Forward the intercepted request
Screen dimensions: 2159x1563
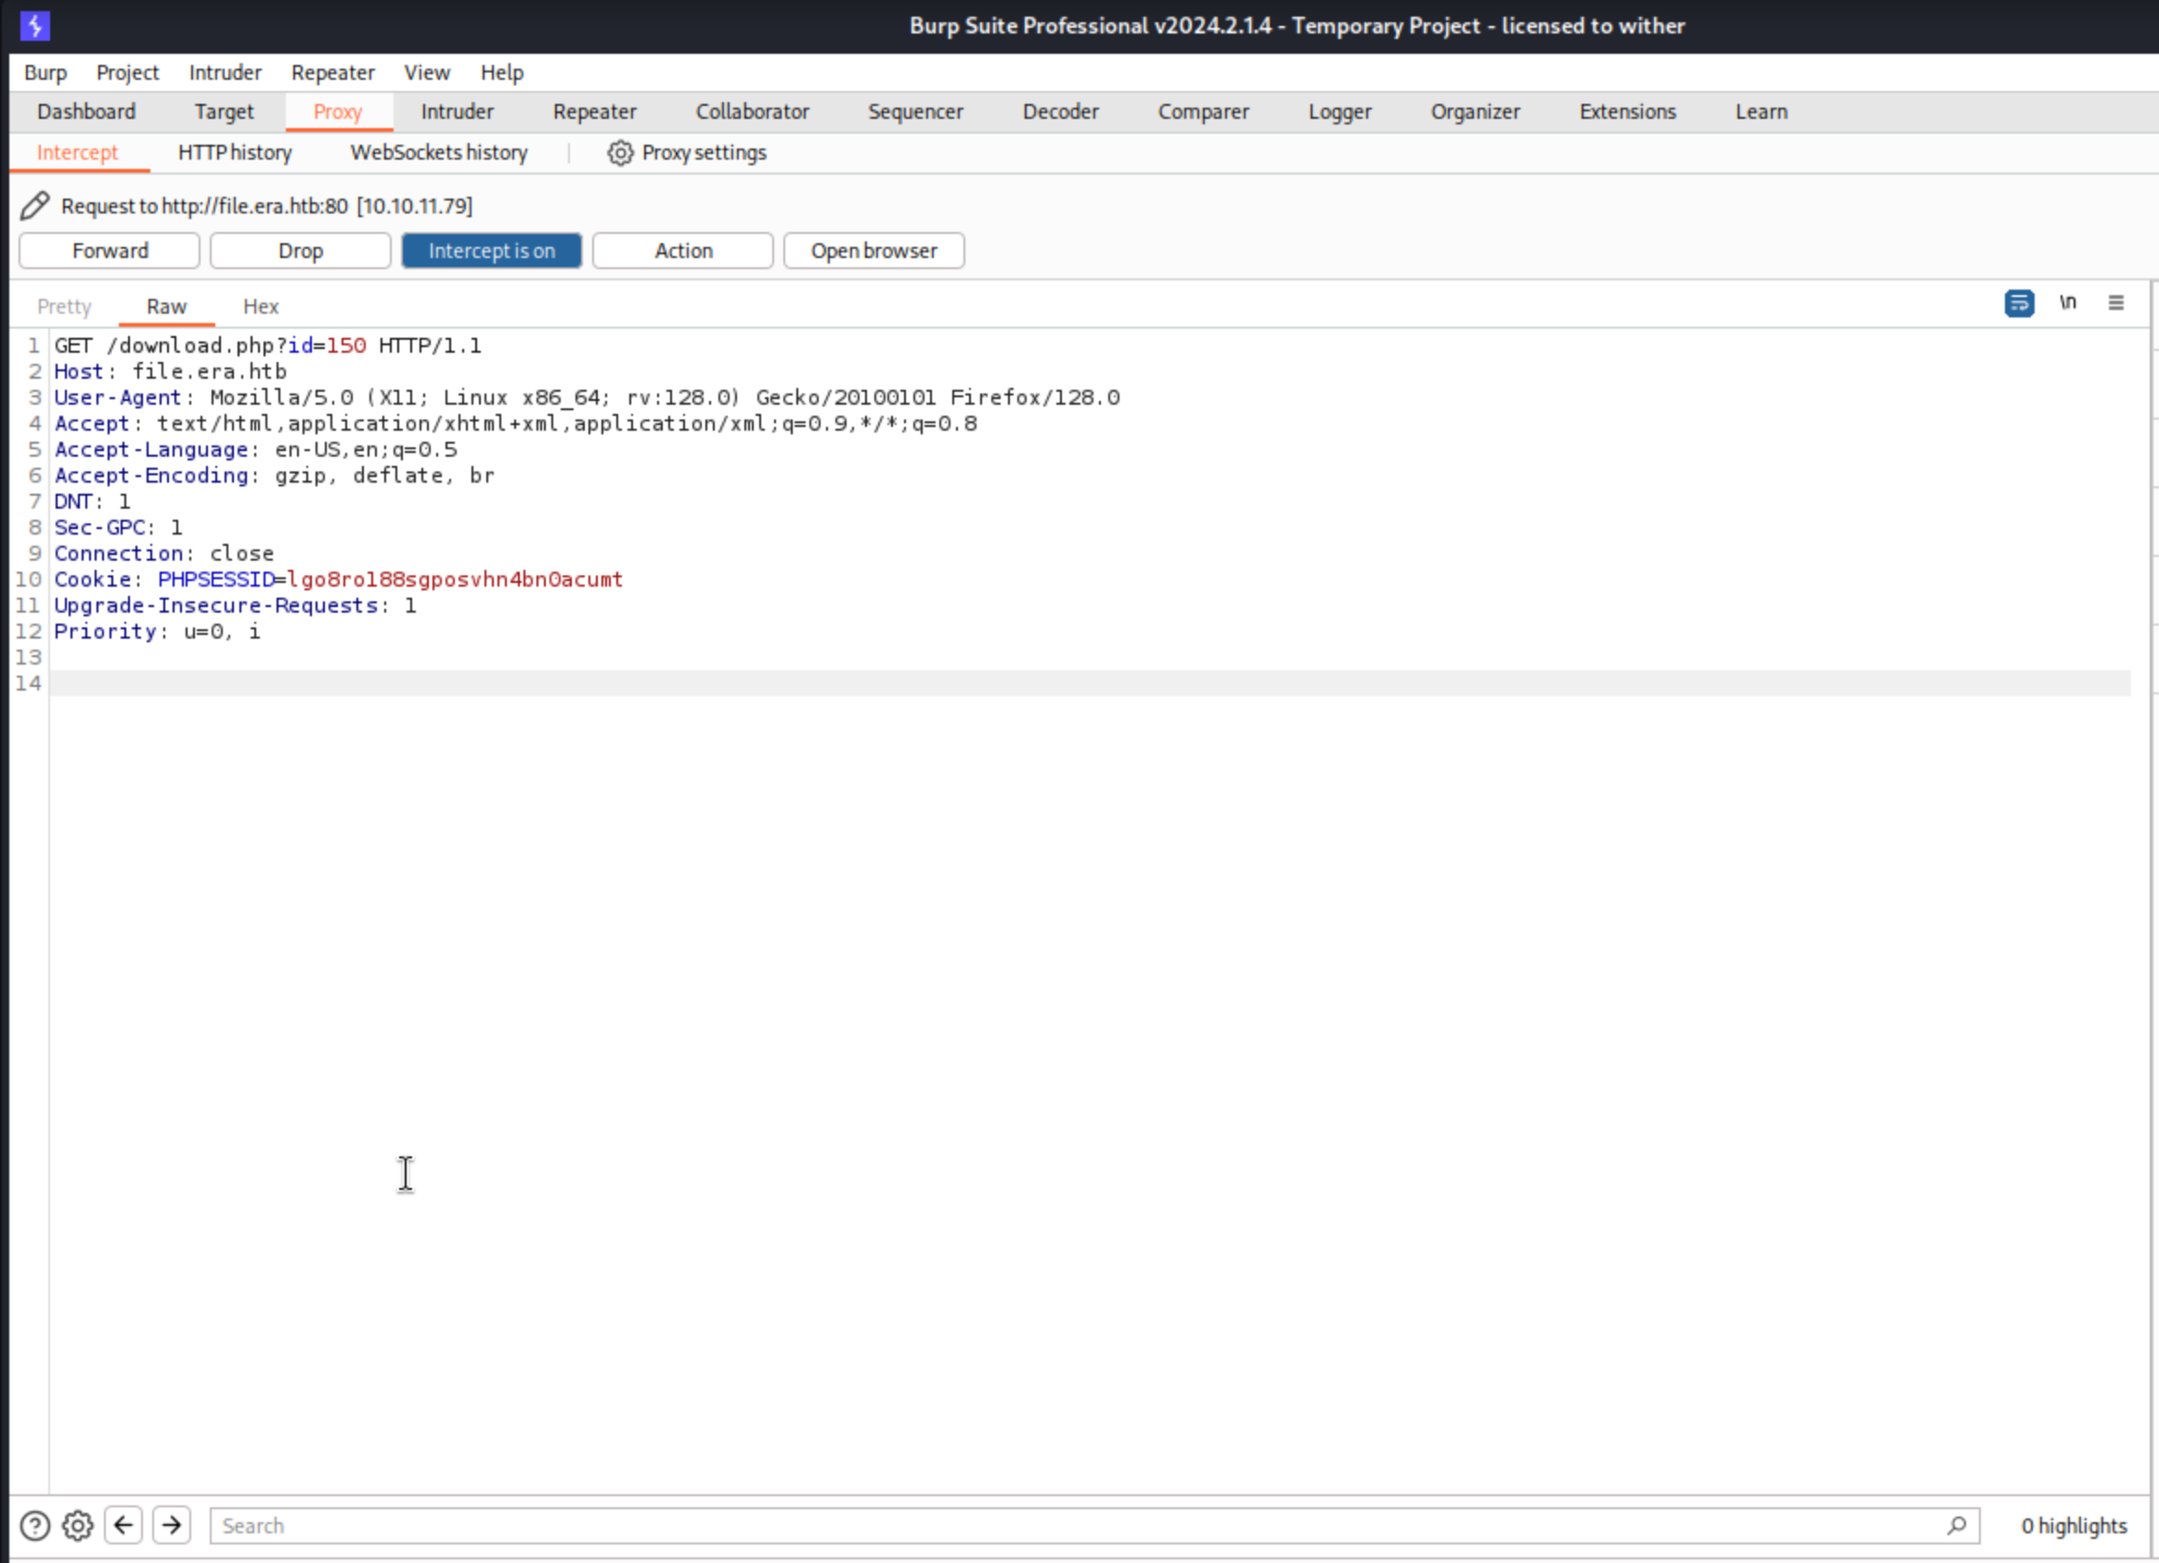click(110, 252)
